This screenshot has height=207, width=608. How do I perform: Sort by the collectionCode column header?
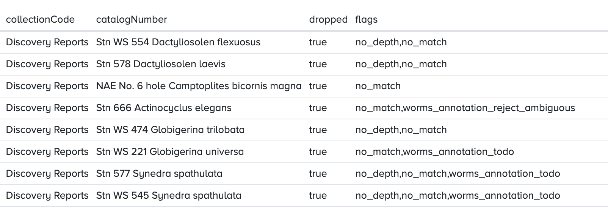pos(40,20)
